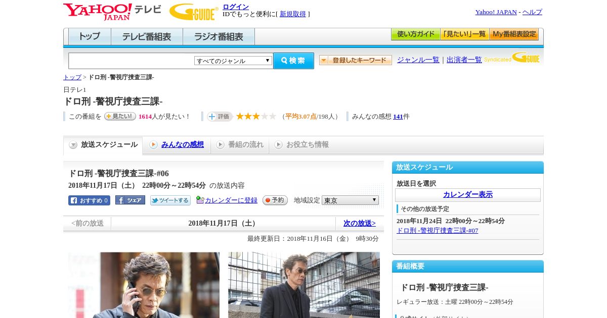Image resolution: width=607 pixels, height=318 pixels.
Task: Click the 1614人が見たい！ count text
Action: [x=164, y=117]
